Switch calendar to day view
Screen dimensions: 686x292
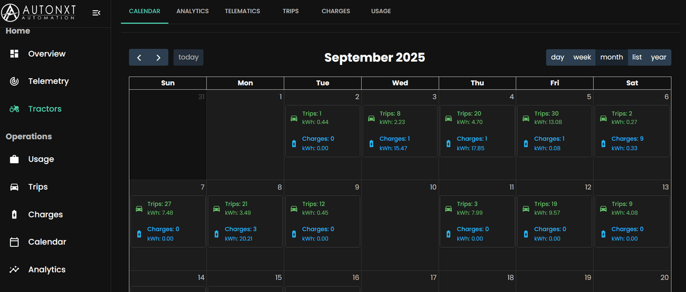(557, 57)
